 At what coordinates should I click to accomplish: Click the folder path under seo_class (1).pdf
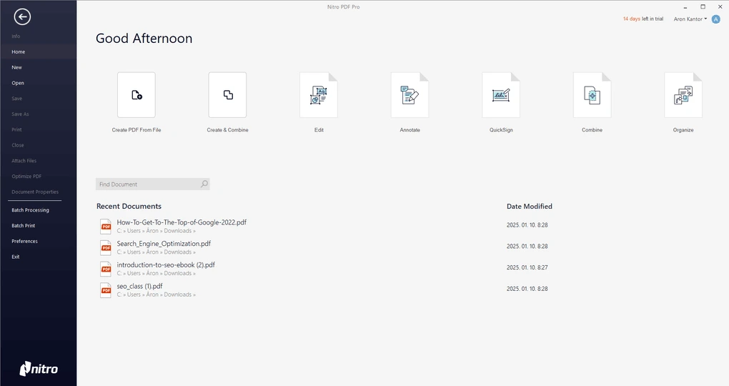click(157, 295)
